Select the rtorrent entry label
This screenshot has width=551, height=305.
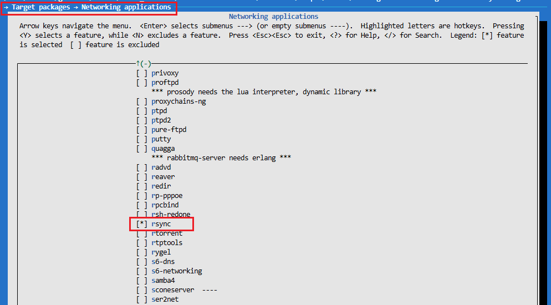pyautogui.click(x=167, y=233)
